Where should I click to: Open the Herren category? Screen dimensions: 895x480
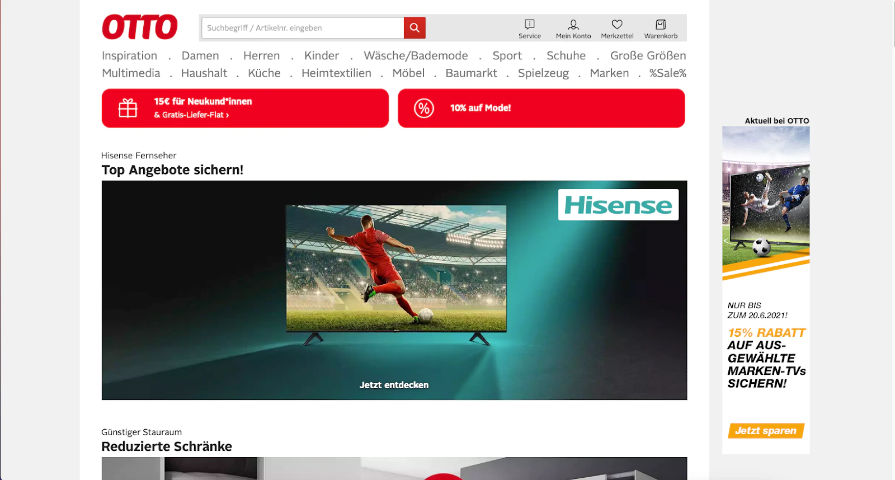coord(261,55)
